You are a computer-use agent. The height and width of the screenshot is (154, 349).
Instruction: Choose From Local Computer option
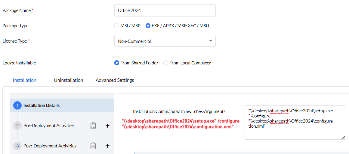(165, 63)
